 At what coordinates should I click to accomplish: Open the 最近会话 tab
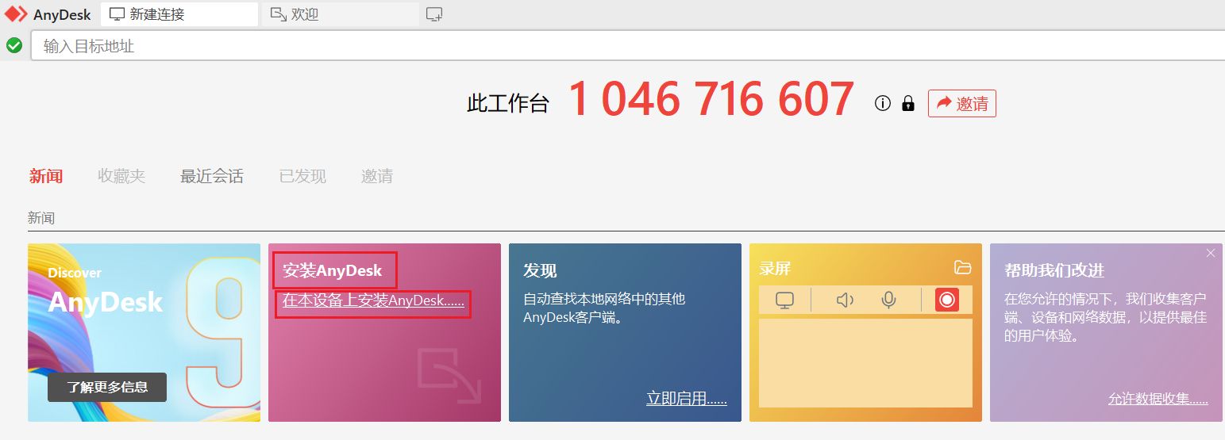point(212,176)
